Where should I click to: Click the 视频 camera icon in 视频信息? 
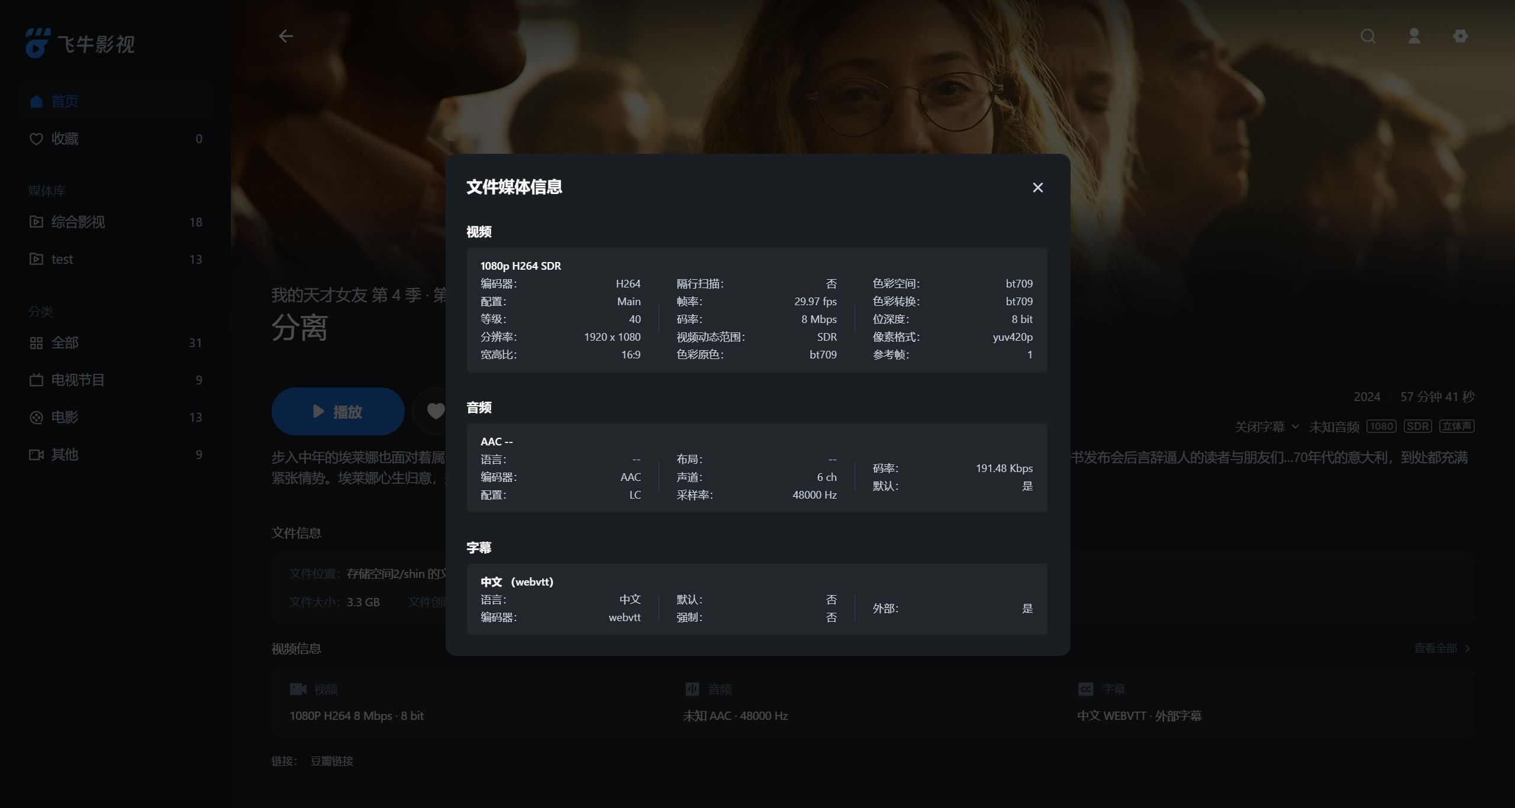point(298,689)
